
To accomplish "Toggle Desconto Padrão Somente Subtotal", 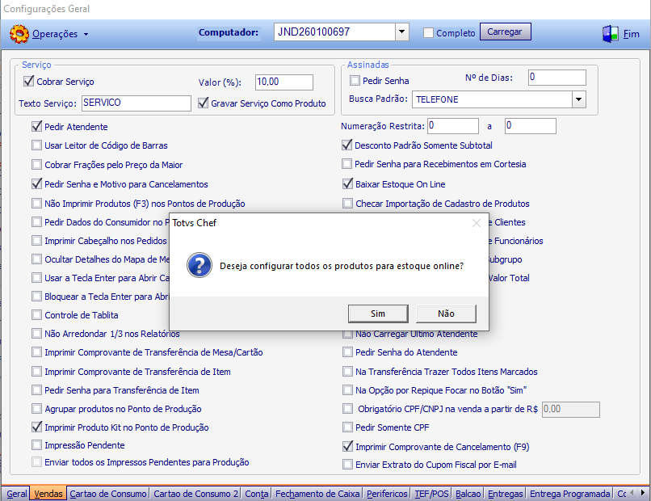I will [347, 145].
